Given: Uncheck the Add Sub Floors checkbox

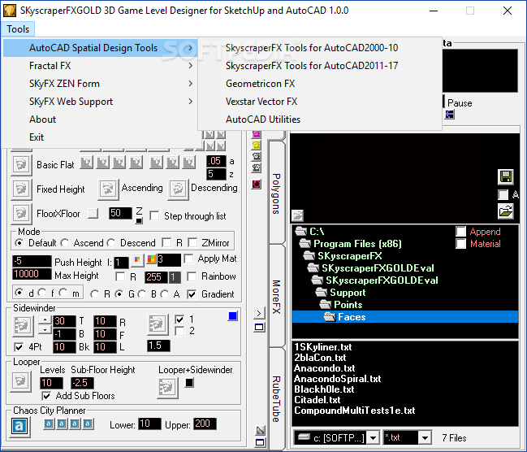Looking at the screenshot, I should pyautogui.click(x=46, y=396).
